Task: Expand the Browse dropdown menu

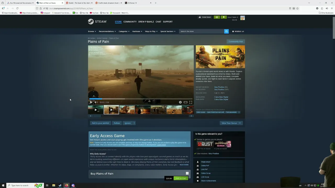Action: coord(92,31)
